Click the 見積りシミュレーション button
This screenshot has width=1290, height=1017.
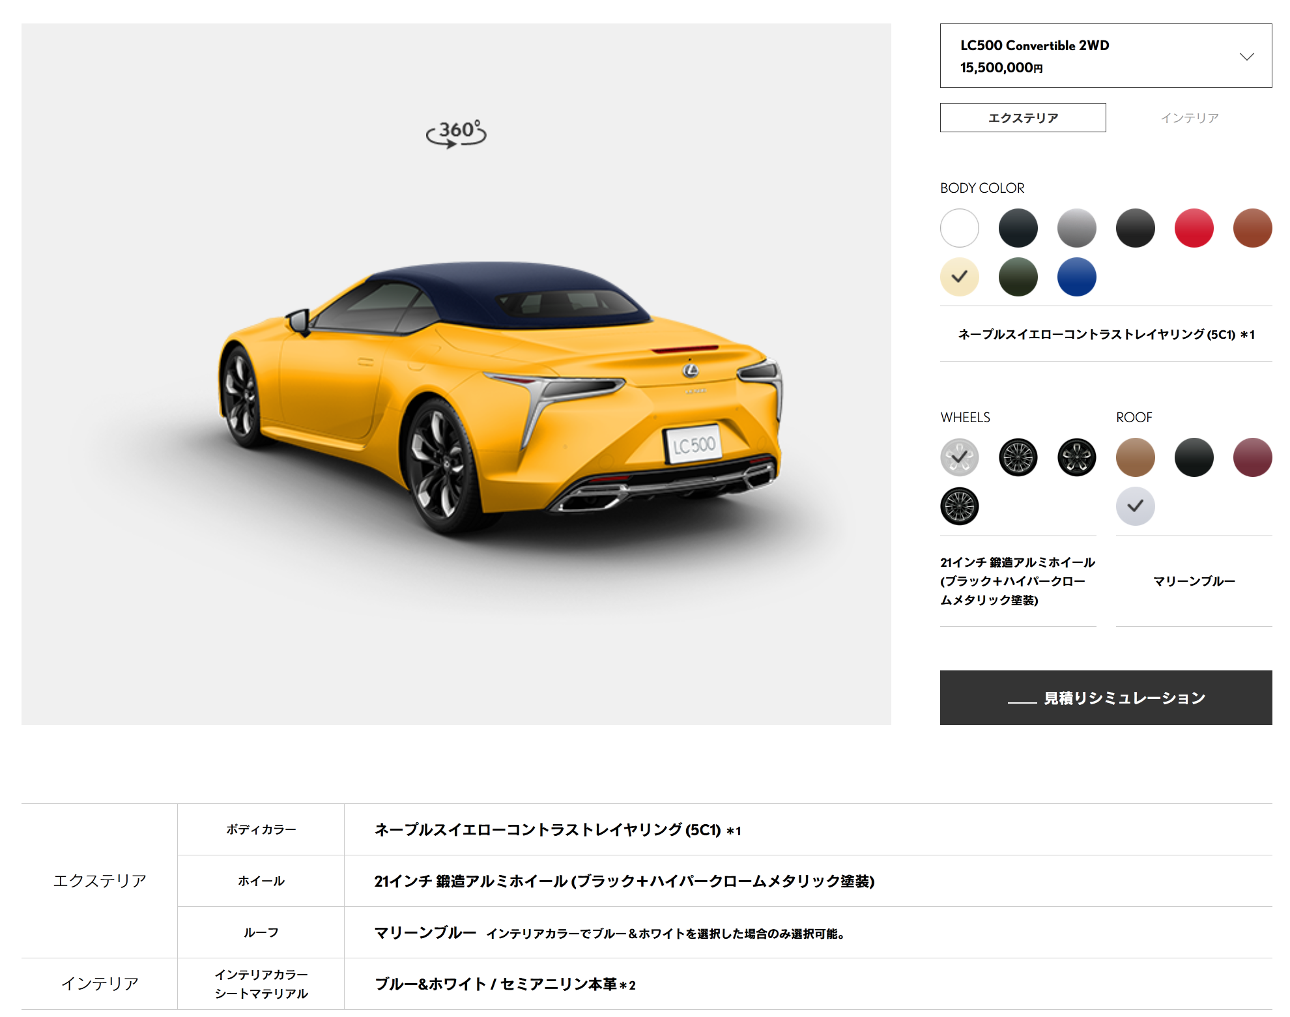pos(1106,698)
